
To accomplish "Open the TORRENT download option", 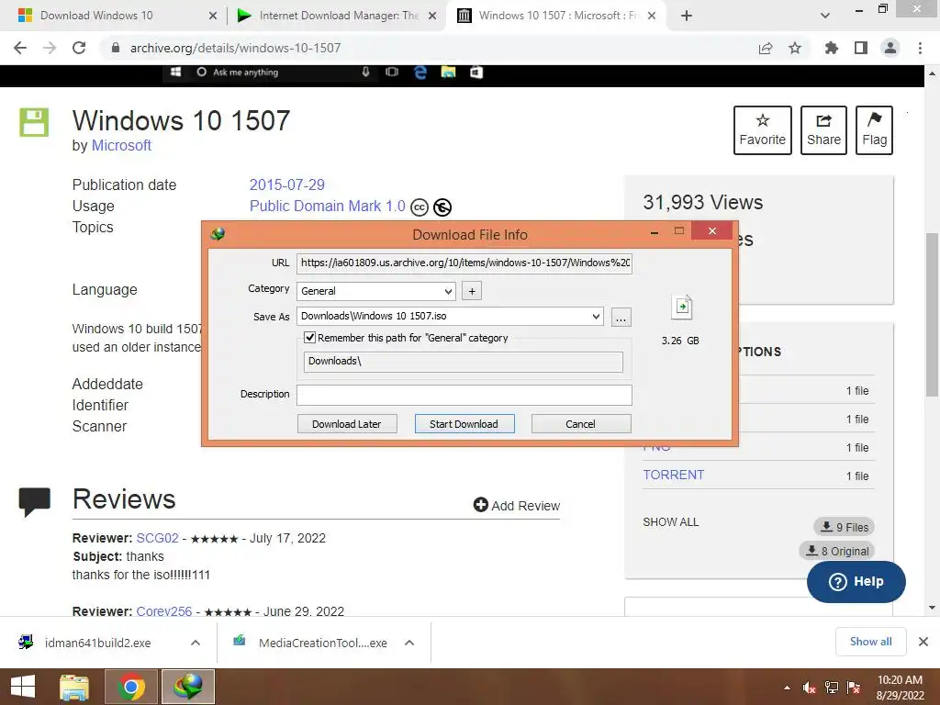I will coord(674,475).
